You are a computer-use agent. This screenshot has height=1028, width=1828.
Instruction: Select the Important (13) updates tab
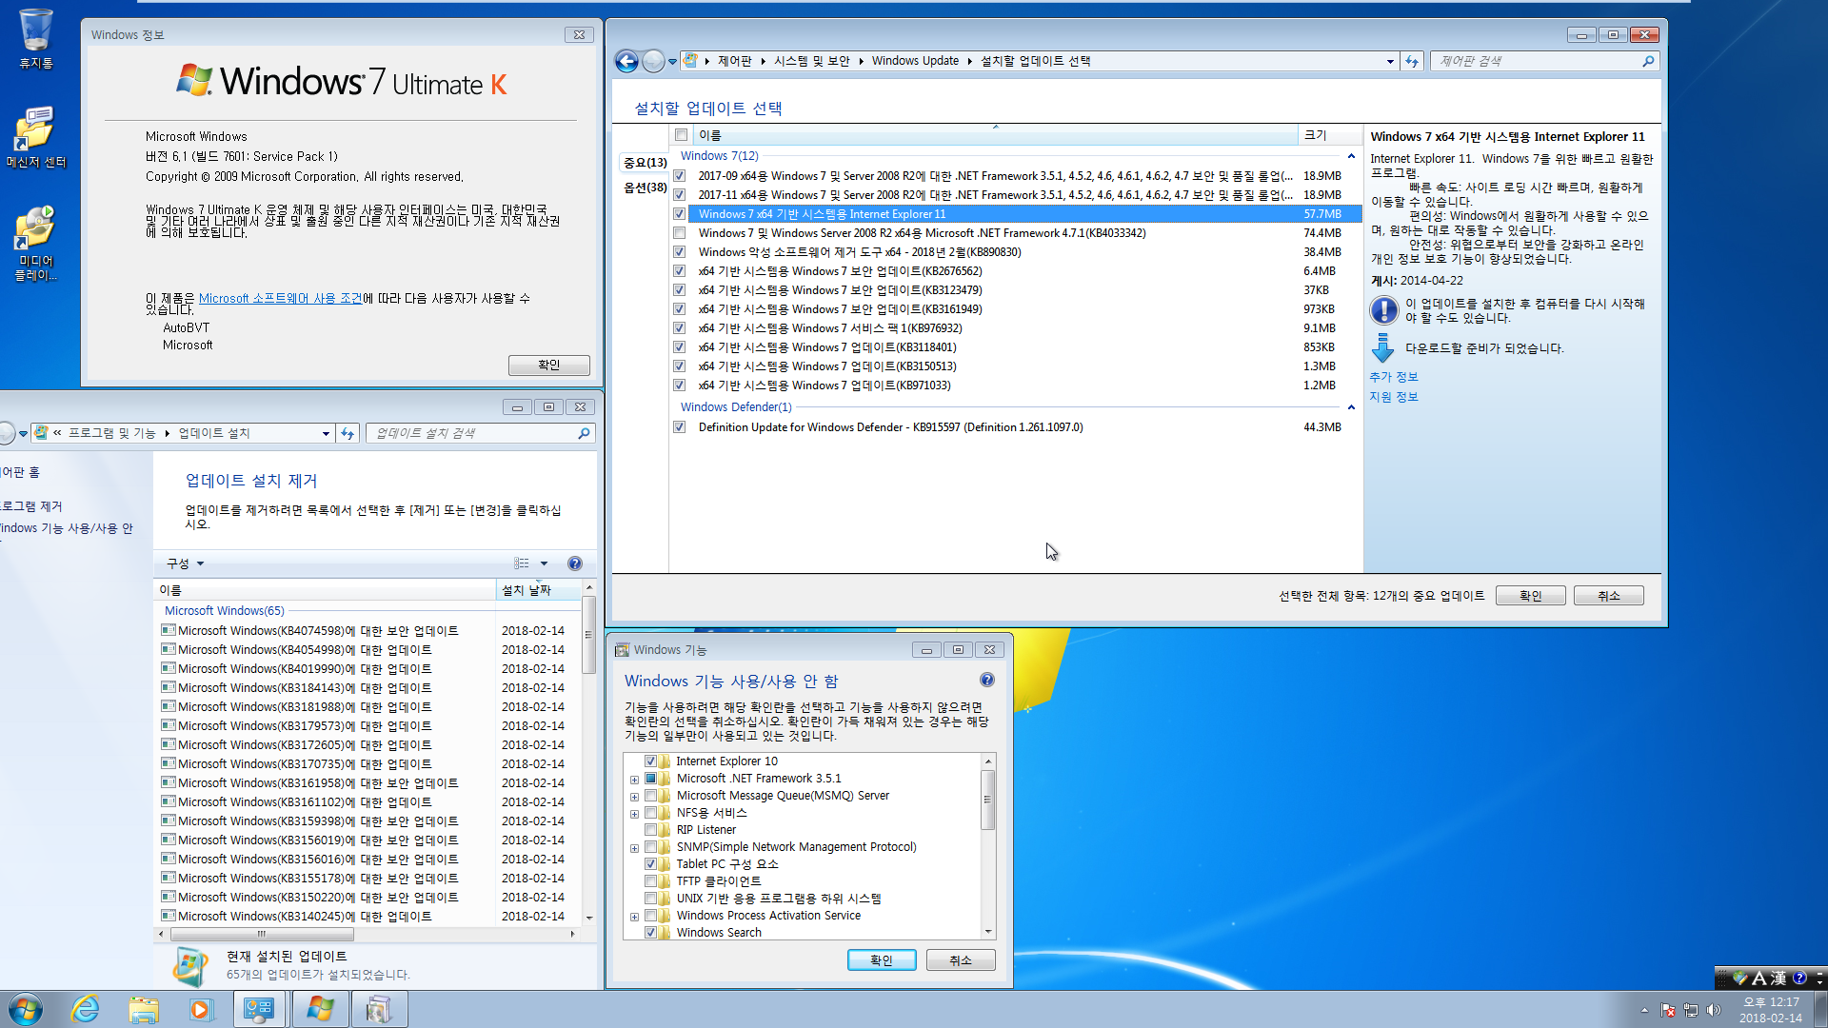pyautogui.click(x=645, y=163)
